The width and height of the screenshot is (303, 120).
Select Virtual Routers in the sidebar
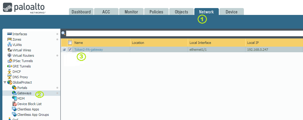[x=23, y=56]
